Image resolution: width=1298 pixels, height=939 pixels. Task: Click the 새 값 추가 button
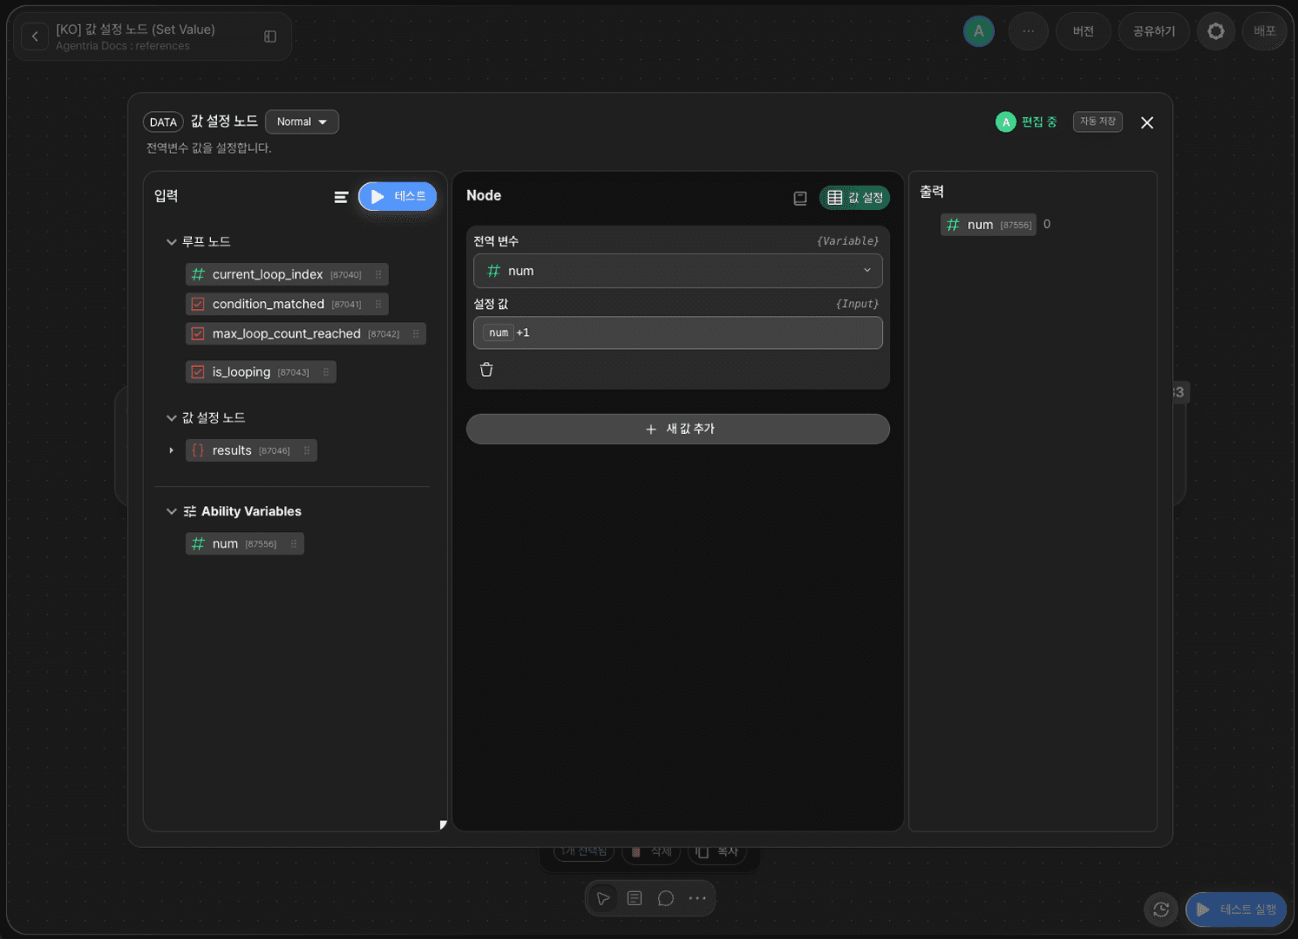point(678,429)
